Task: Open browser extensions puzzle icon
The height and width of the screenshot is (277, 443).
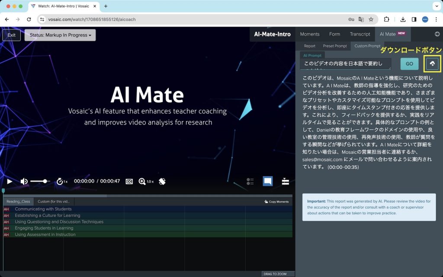Action: (x=386, y=19)
